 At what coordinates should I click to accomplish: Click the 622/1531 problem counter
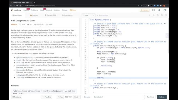[x=68, y=97]
